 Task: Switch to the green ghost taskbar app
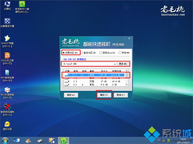pyautogui.click(x=63, y=140)
